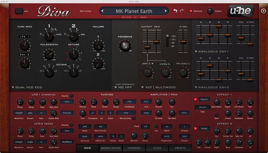Click the VCA Env1 selector
Viewport: 268px width, 153px height.
146,102
